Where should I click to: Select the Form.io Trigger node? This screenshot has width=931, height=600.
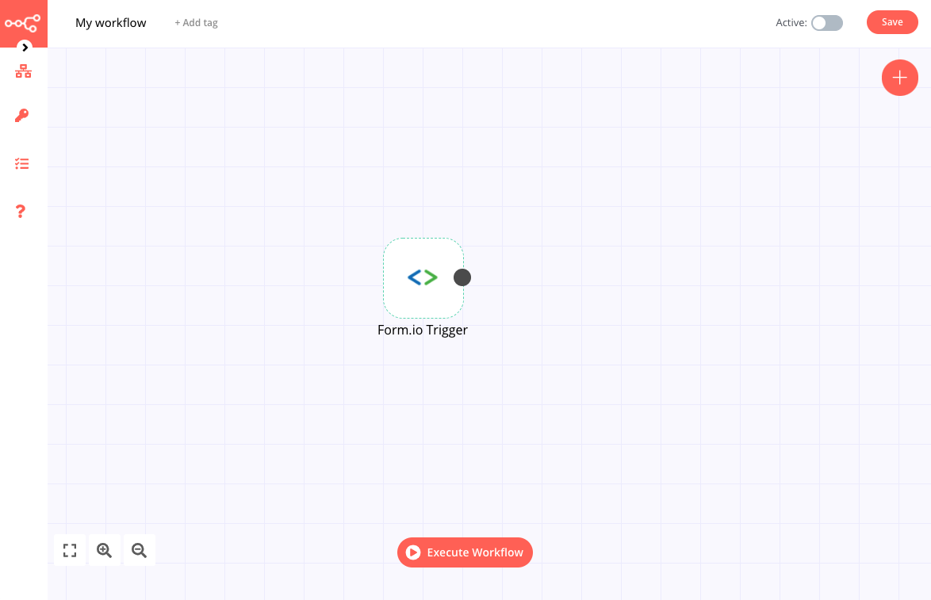tap(423, 277)
